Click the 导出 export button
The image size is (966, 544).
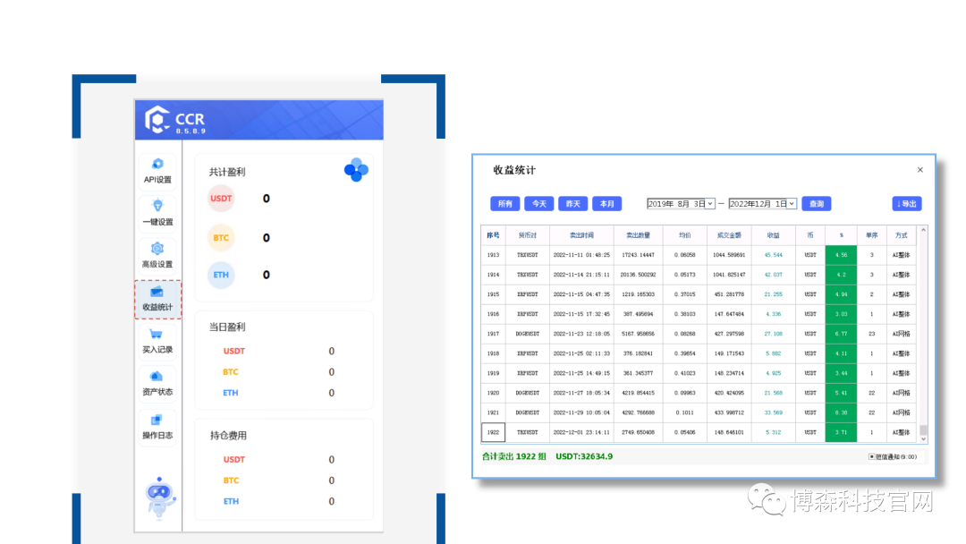[x=906, y=204]
